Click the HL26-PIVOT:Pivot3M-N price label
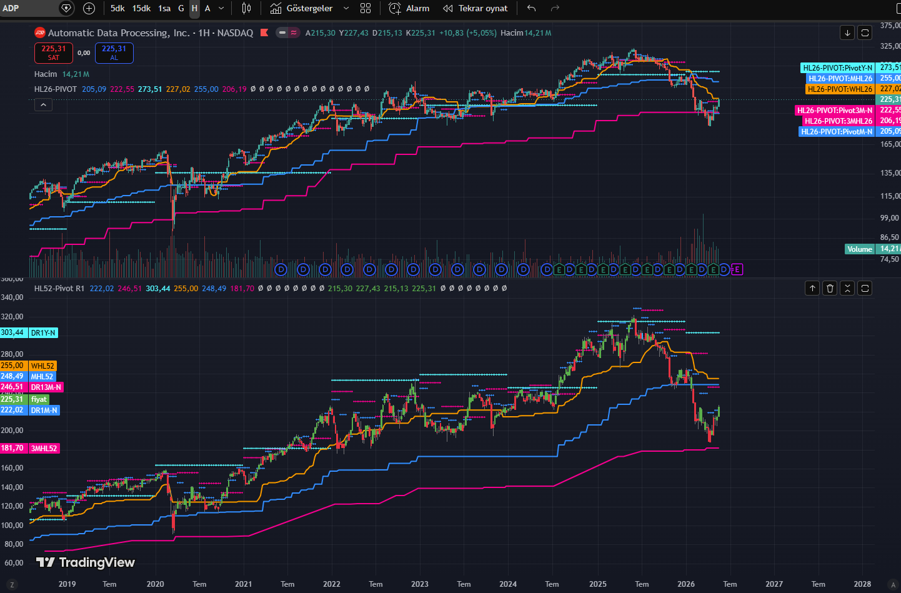The width and height of the screenshot is (901, 593). 835,110
